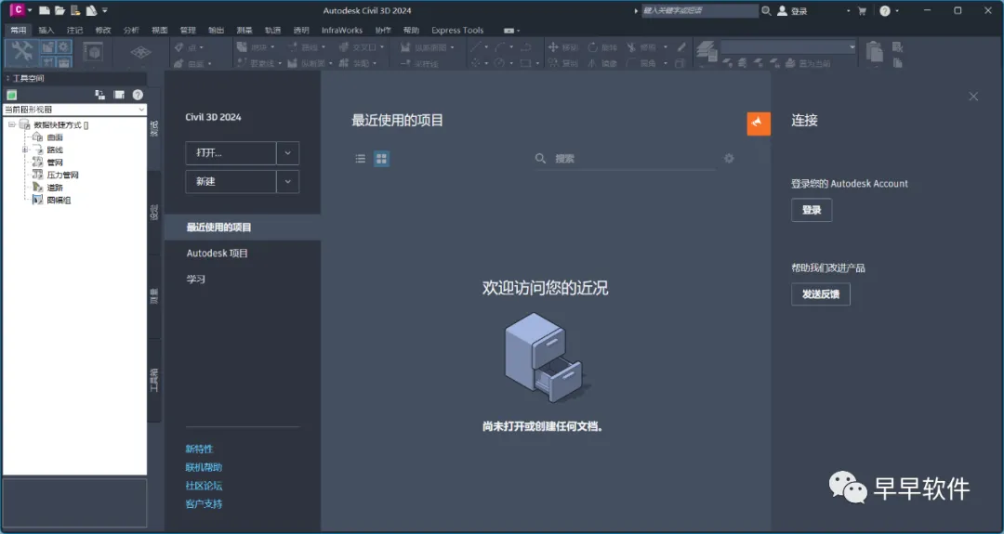Select the Analyze ribbon tab
Screen dimensions: 1004x534
pos(131,30)
